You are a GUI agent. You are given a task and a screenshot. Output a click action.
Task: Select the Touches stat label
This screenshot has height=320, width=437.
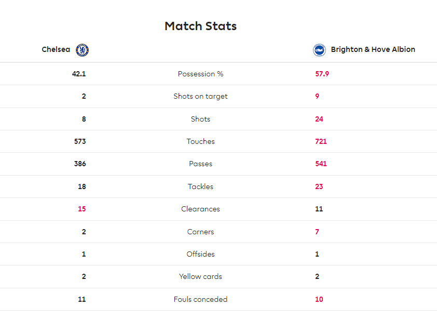[201, 141]
